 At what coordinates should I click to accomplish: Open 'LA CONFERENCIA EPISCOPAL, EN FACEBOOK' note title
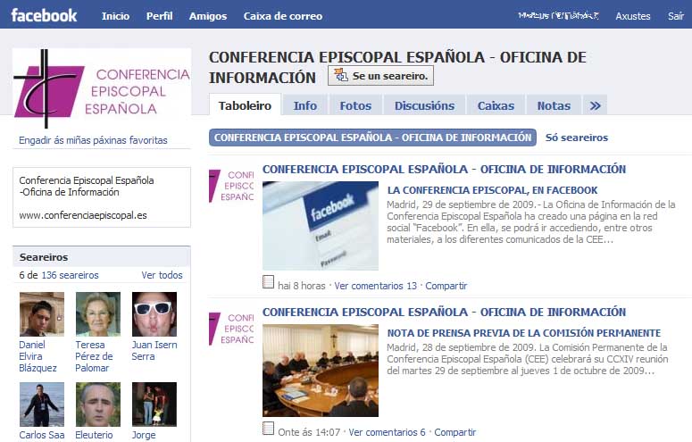(x=492, y=190)
